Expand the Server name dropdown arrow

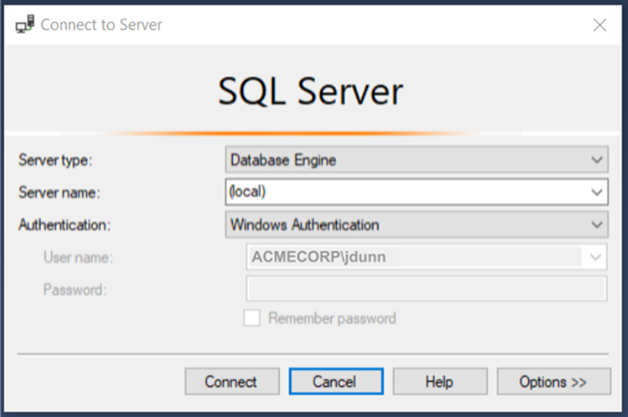597,192
